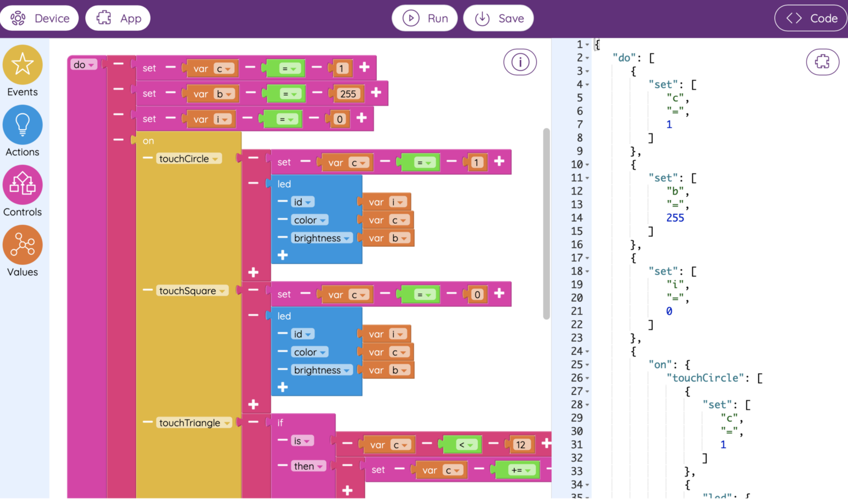The height and width of the screenshot is (499, 848).
Task: Open the touchCircle event dropdown
Action: pos(189,158)
